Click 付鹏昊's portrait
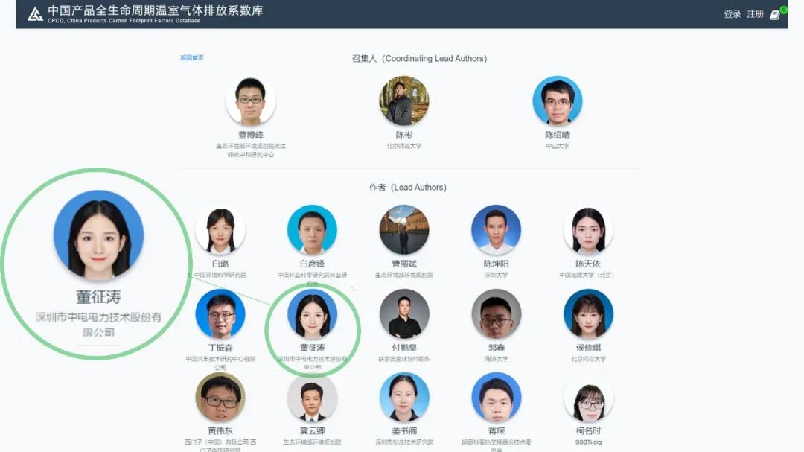The image size is (804, 452). point(404,314)
